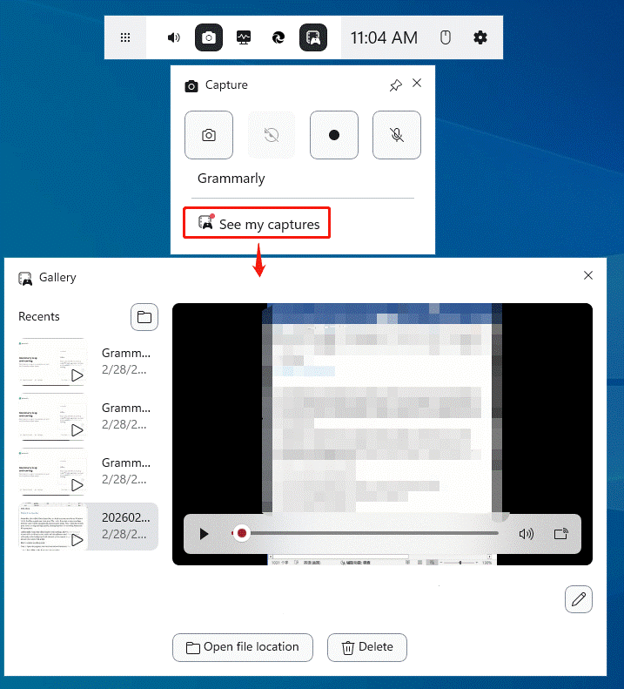
Task: Open the Edge browser widget icon
Action: click(x=278, y=37)
